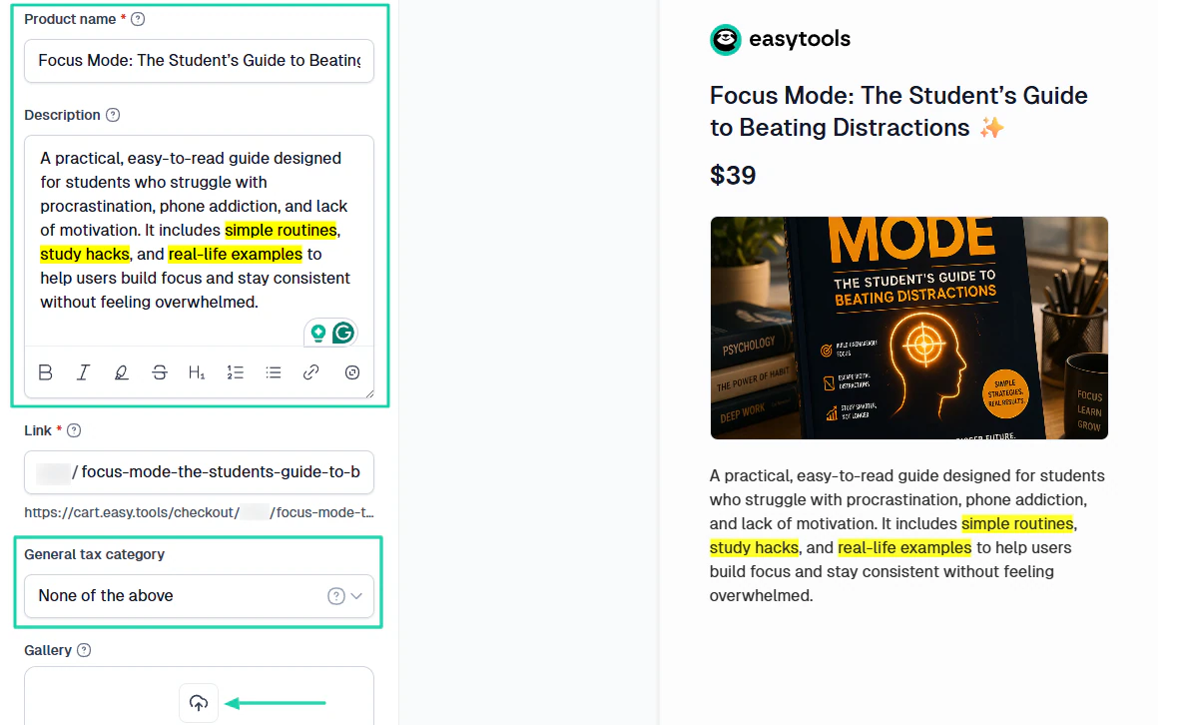Toggle bold formatting in description toolbar
1194x725 pixels.
tap(46, 372)
